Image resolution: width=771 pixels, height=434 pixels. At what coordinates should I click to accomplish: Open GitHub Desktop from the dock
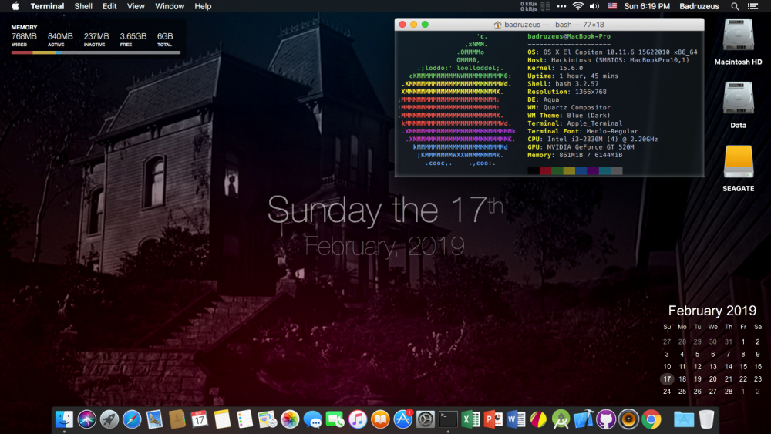[x=606, y=419]
